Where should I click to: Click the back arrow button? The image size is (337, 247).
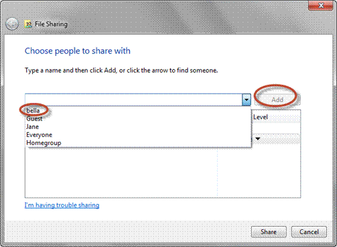tap(12, 24)
